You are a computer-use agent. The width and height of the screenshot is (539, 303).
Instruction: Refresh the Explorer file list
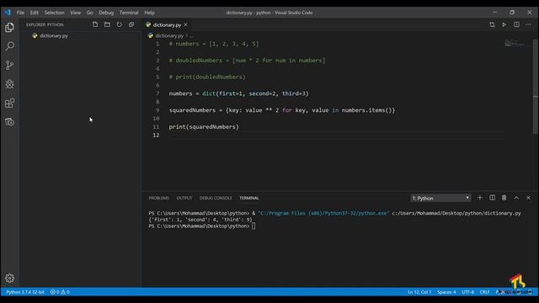pos(120,24)
